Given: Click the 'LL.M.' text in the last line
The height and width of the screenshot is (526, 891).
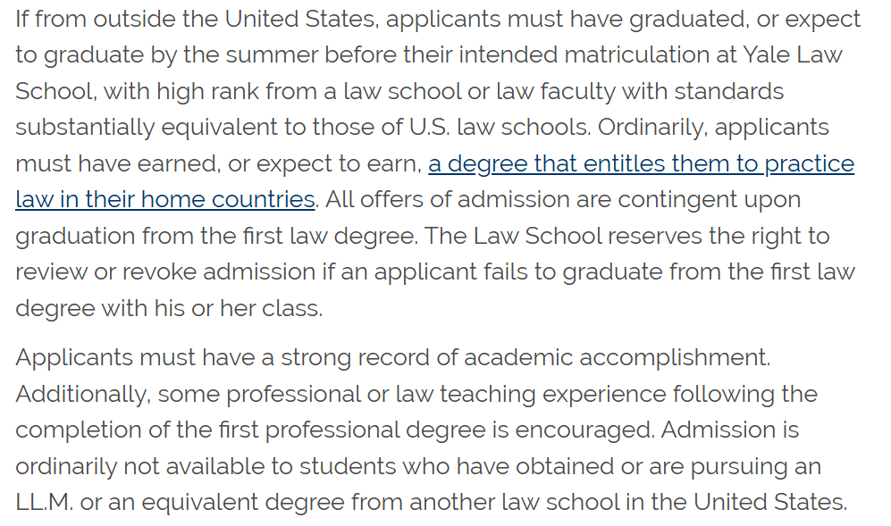Looking at the screenshot, I should [45, 503].
